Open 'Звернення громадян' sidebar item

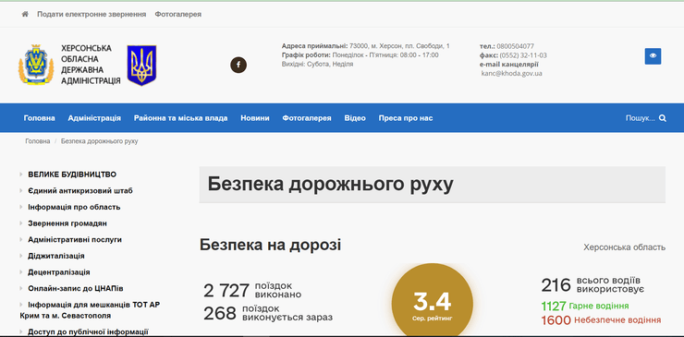point(67,223)
